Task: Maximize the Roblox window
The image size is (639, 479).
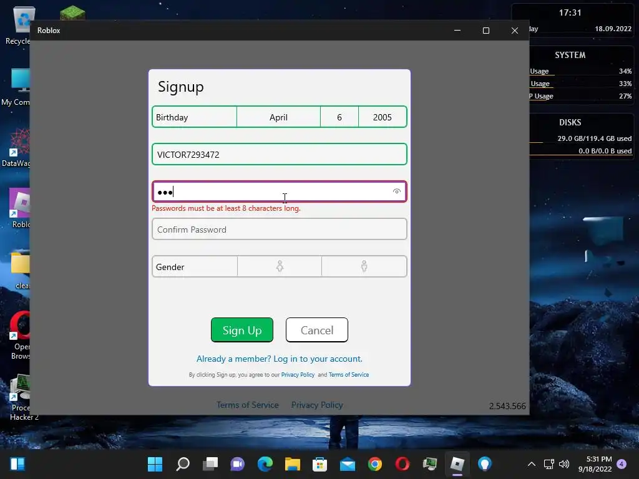Action: tap(485, 31)
